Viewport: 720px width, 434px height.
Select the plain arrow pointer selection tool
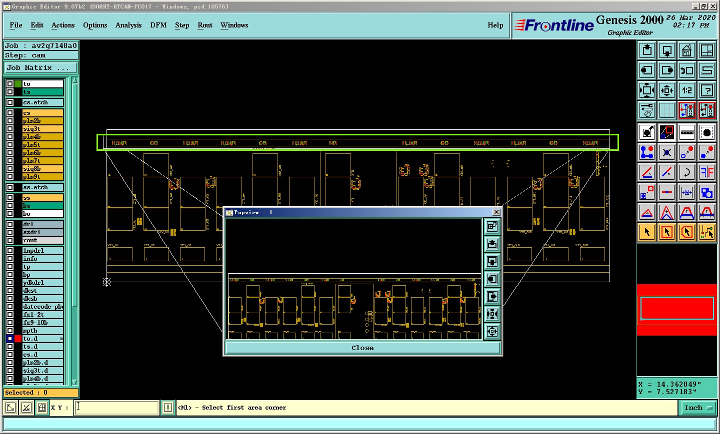[x=647, y=232]
